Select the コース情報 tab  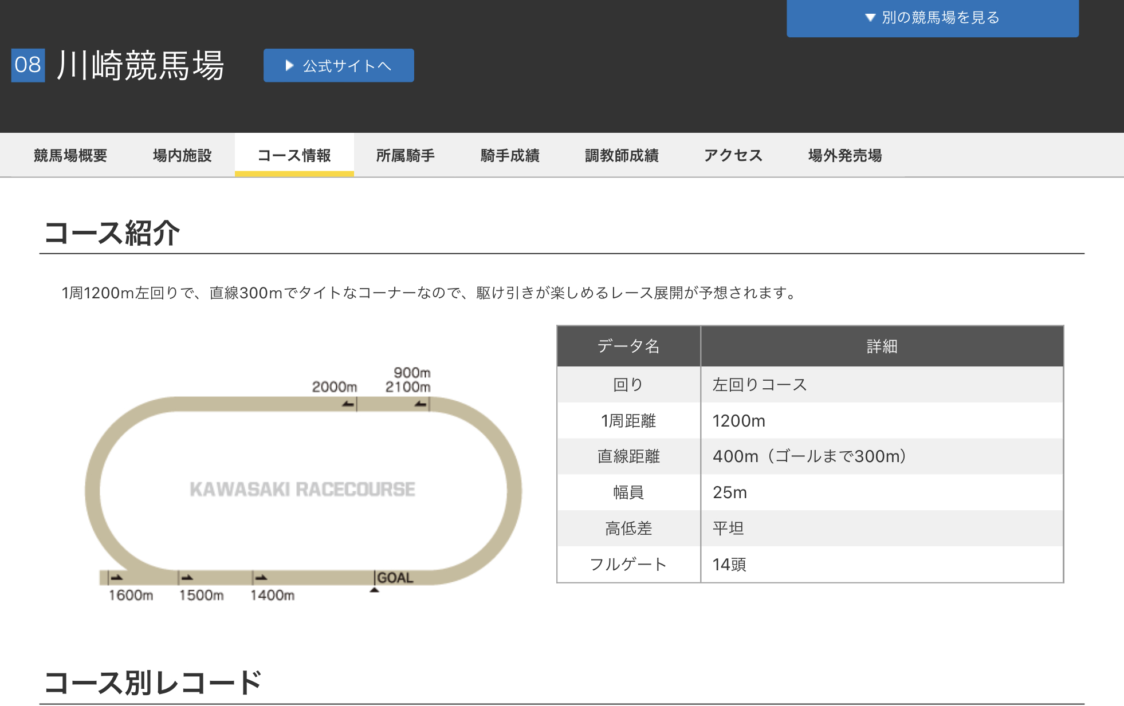[294, 155]
